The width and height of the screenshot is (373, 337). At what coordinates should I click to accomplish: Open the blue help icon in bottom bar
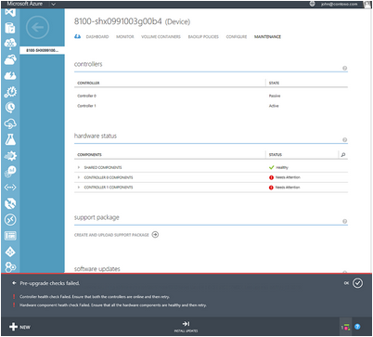(357, 327)
